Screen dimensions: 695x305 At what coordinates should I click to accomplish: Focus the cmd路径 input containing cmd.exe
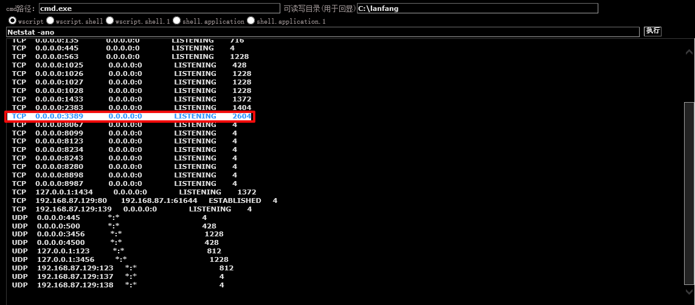[x=159, y=9]
